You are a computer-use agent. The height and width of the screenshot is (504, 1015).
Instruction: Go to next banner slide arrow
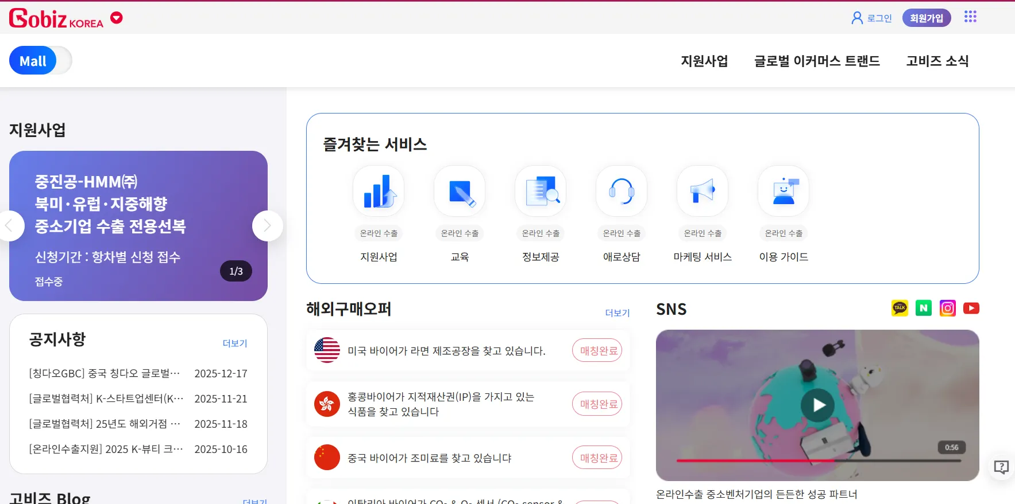267,226
